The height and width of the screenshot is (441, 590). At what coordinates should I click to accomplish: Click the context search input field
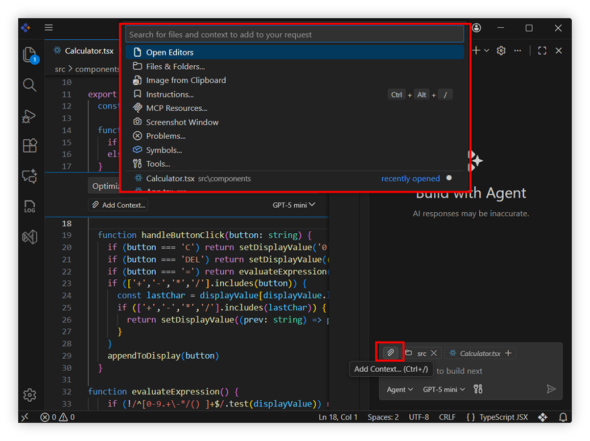[295, 34]
